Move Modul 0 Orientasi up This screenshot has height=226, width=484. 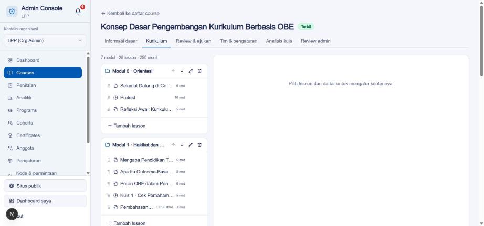[x=173, y=71]
